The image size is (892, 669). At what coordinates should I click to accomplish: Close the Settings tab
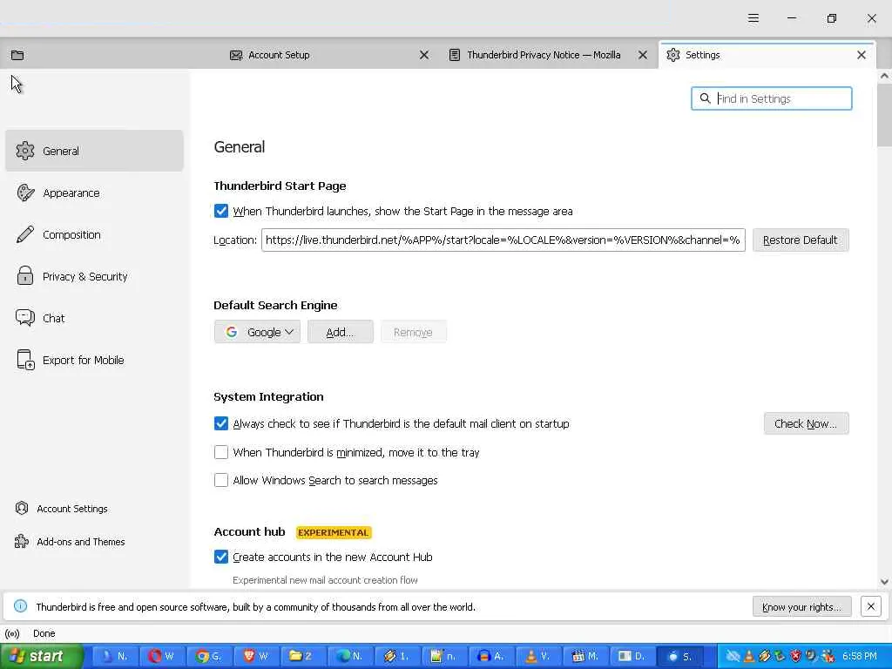(x=862, y=55)
